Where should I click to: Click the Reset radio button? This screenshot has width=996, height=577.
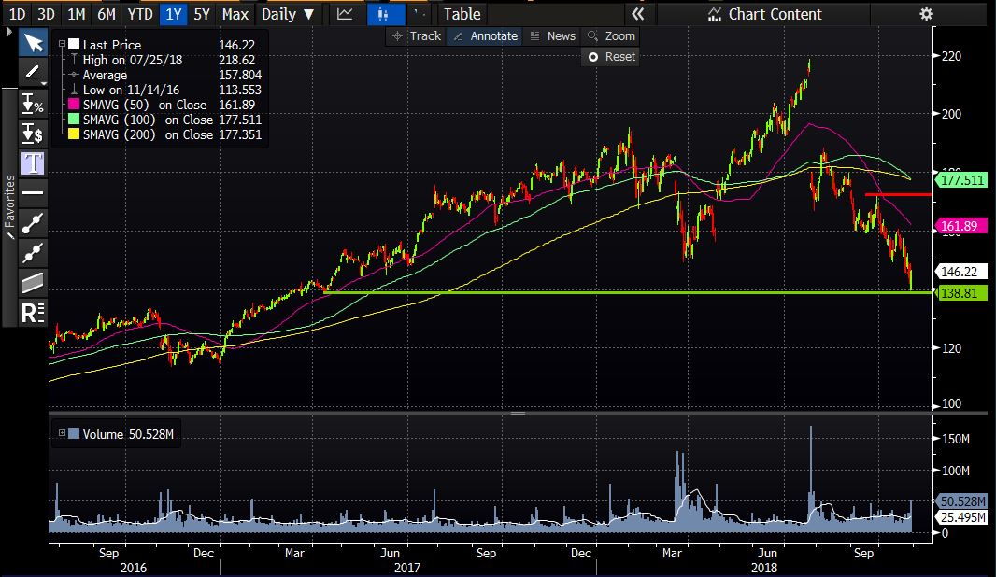pos(593,57)
